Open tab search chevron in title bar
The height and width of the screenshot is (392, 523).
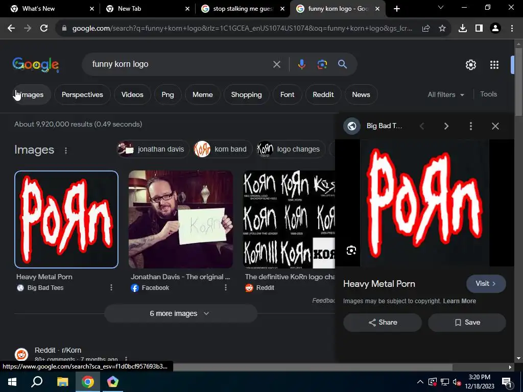441,7
